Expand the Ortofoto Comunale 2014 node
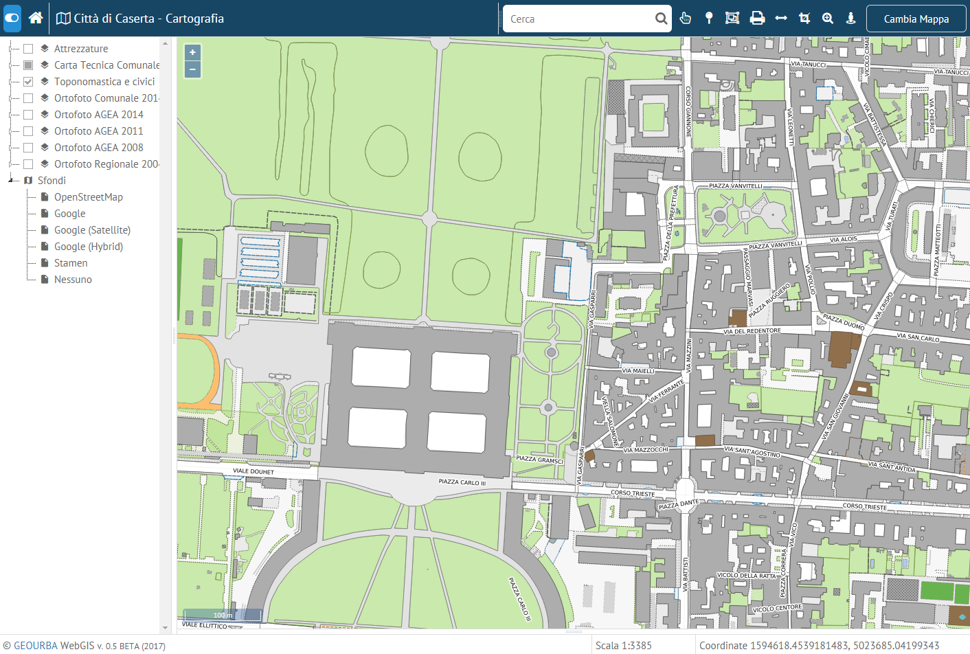The height and width of the screenshot is (654, 970). click(11, 98)
